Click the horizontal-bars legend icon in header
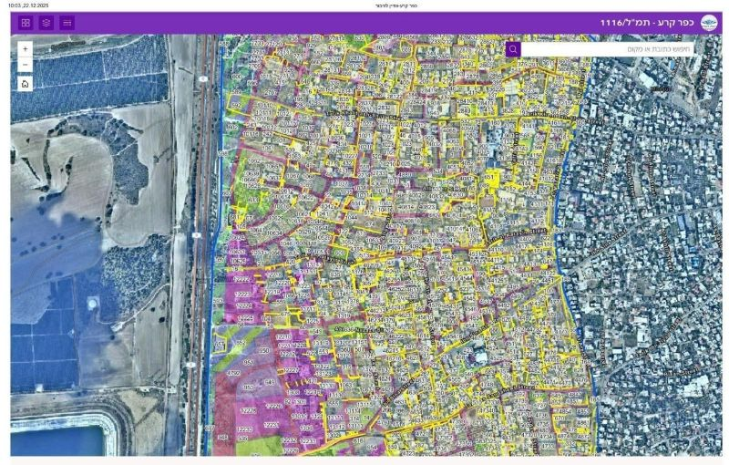The width and height of the screenshot is (729, 465). (67, 23)
